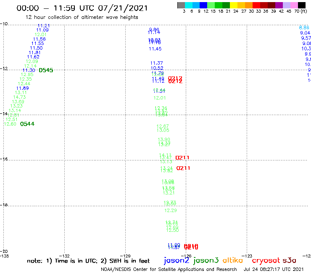This screenshot has width=311, height=273.
Task: Click wave height value '11.62'
Action: pos(33,57)
